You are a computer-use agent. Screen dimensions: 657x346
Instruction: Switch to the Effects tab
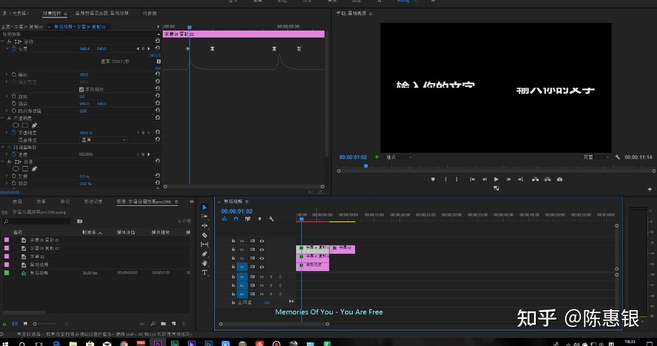[x=41, y=202]
